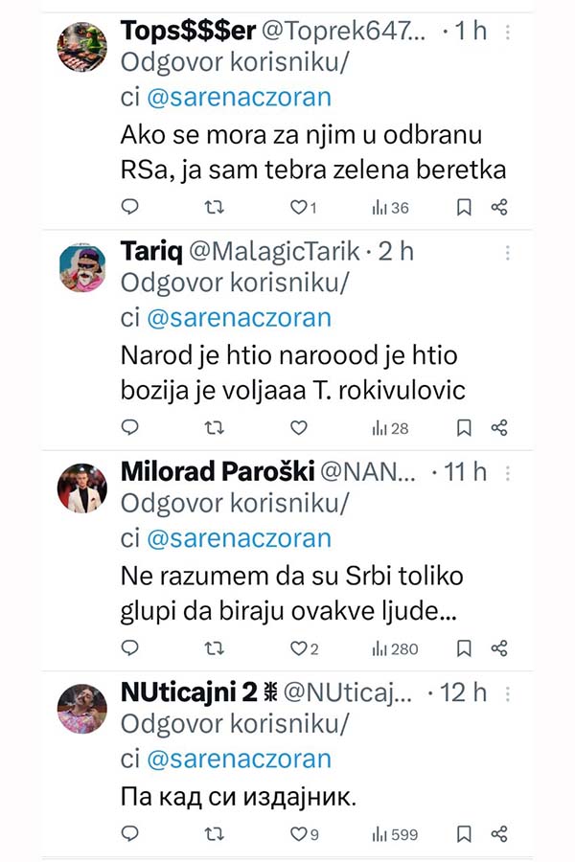This screenshot has height=862, width=575.
Task: Reply to NUticajni 2 tweet
Action: [x=130, y=834]
